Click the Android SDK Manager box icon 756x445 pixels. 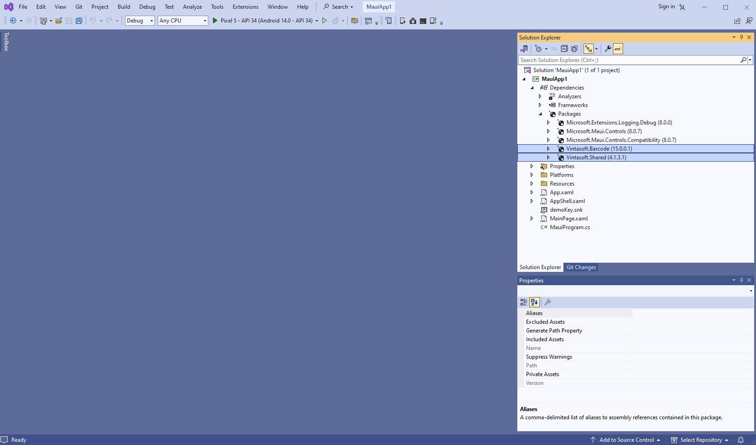coord(413,21)
